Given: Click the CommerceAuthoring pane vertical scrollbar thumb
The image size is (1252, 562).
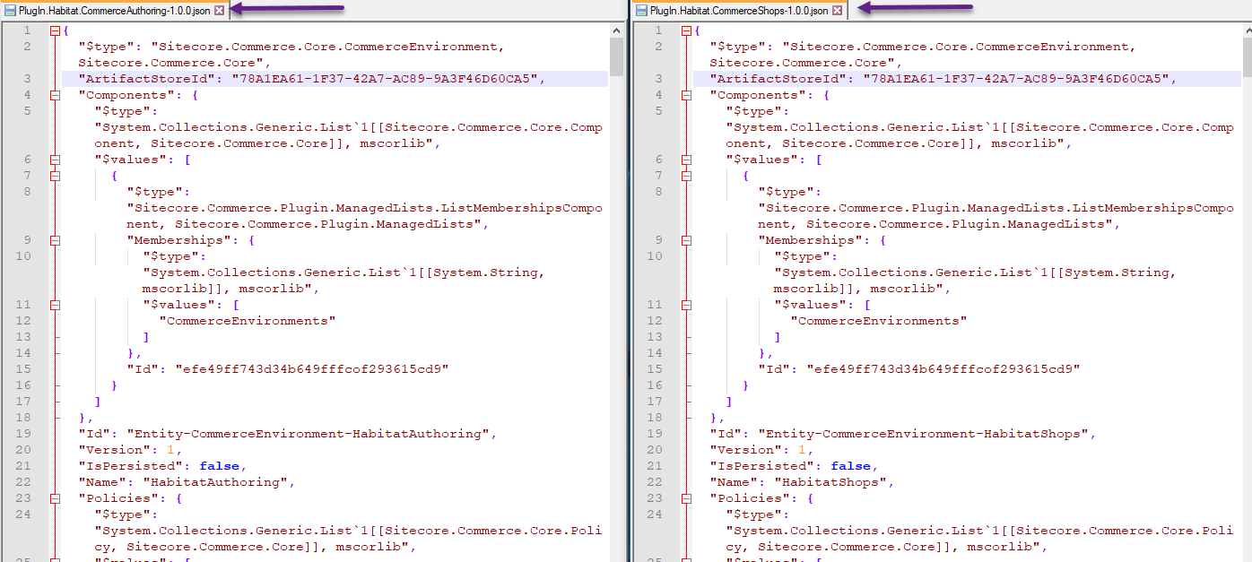Looking at the screenshot, I should point(617,56).
